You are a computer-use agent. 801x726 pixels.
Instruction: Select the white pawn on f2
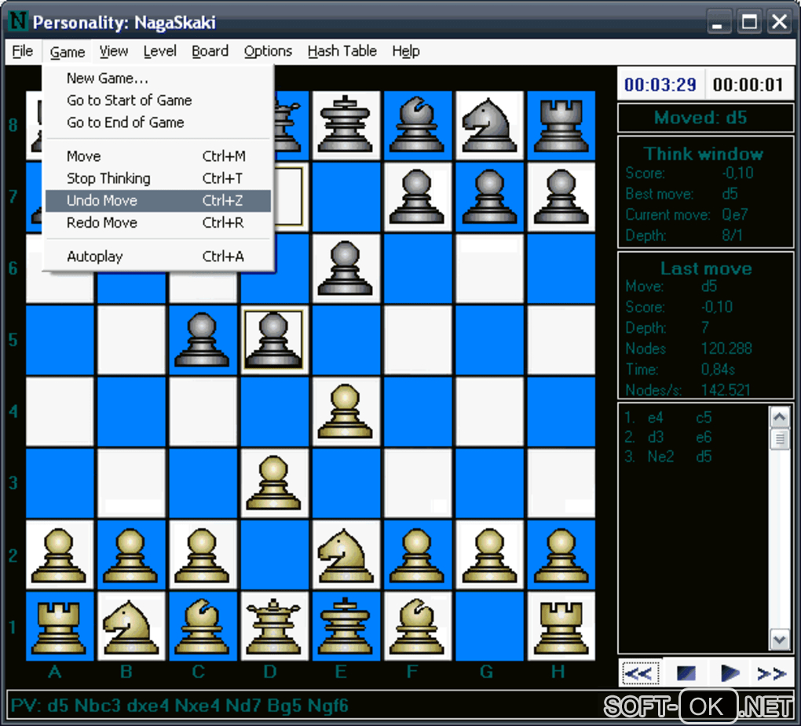point(417,555)
